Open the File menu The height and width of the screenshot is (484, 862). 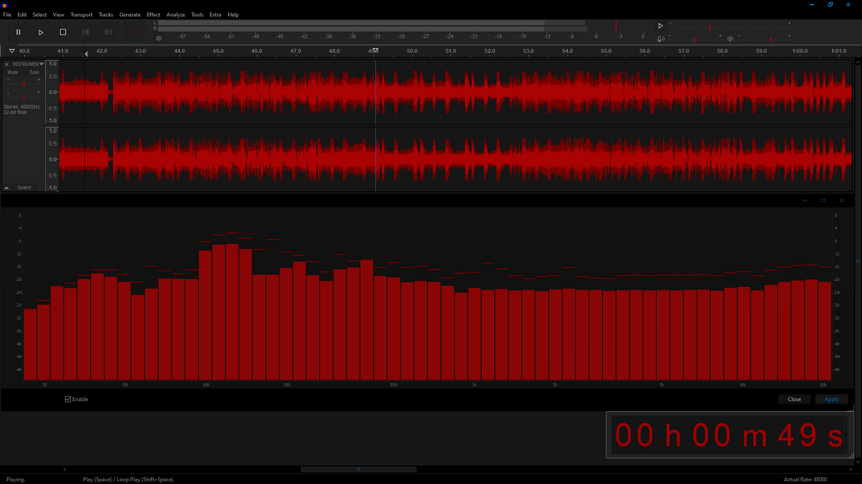7,15
